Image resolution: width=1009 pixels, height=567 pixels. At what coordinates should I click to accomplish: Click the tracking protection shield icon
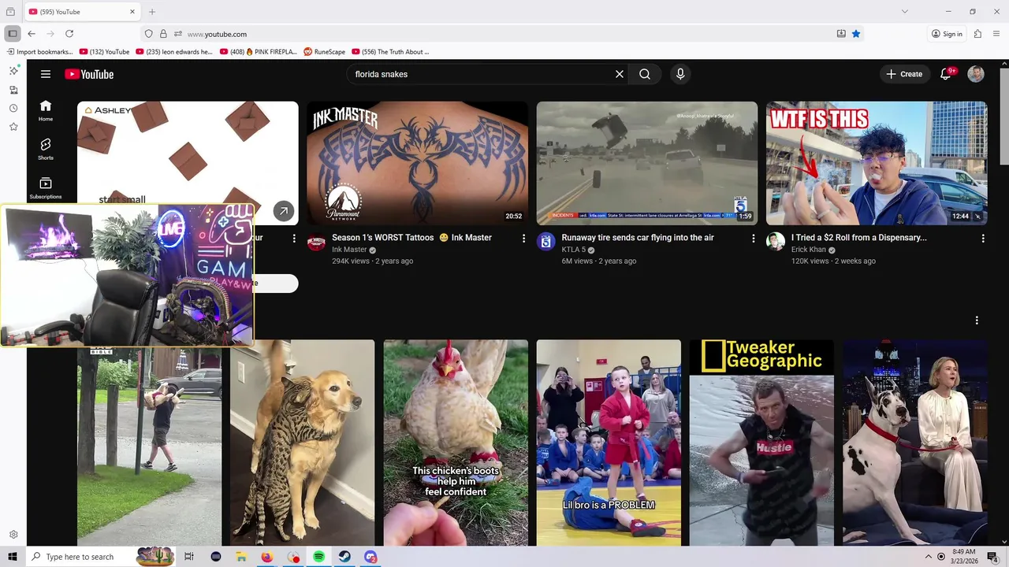[x=148, y=34]
